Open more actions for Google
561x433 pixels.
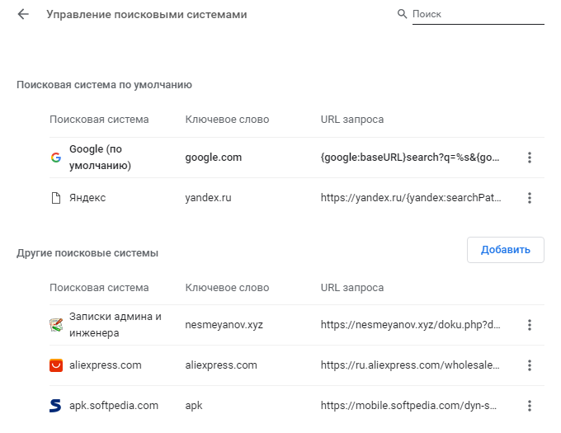(x=530, y=158)
